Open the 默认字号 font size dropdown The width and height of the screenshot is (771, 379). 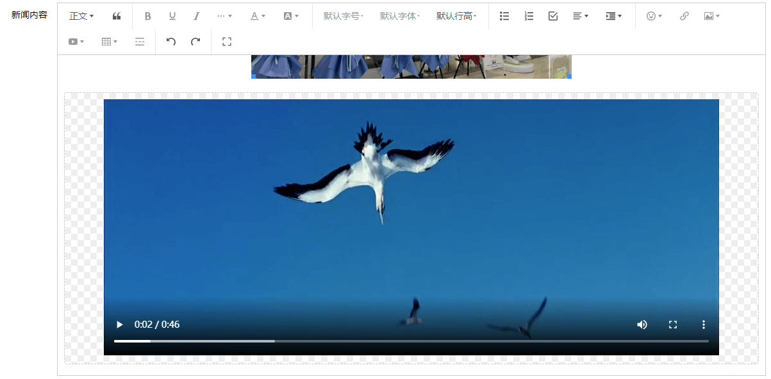point(344,16)
